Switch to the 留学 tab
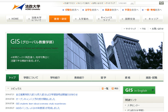This screenshot has height=112, width=168. (x=103, y=78)
